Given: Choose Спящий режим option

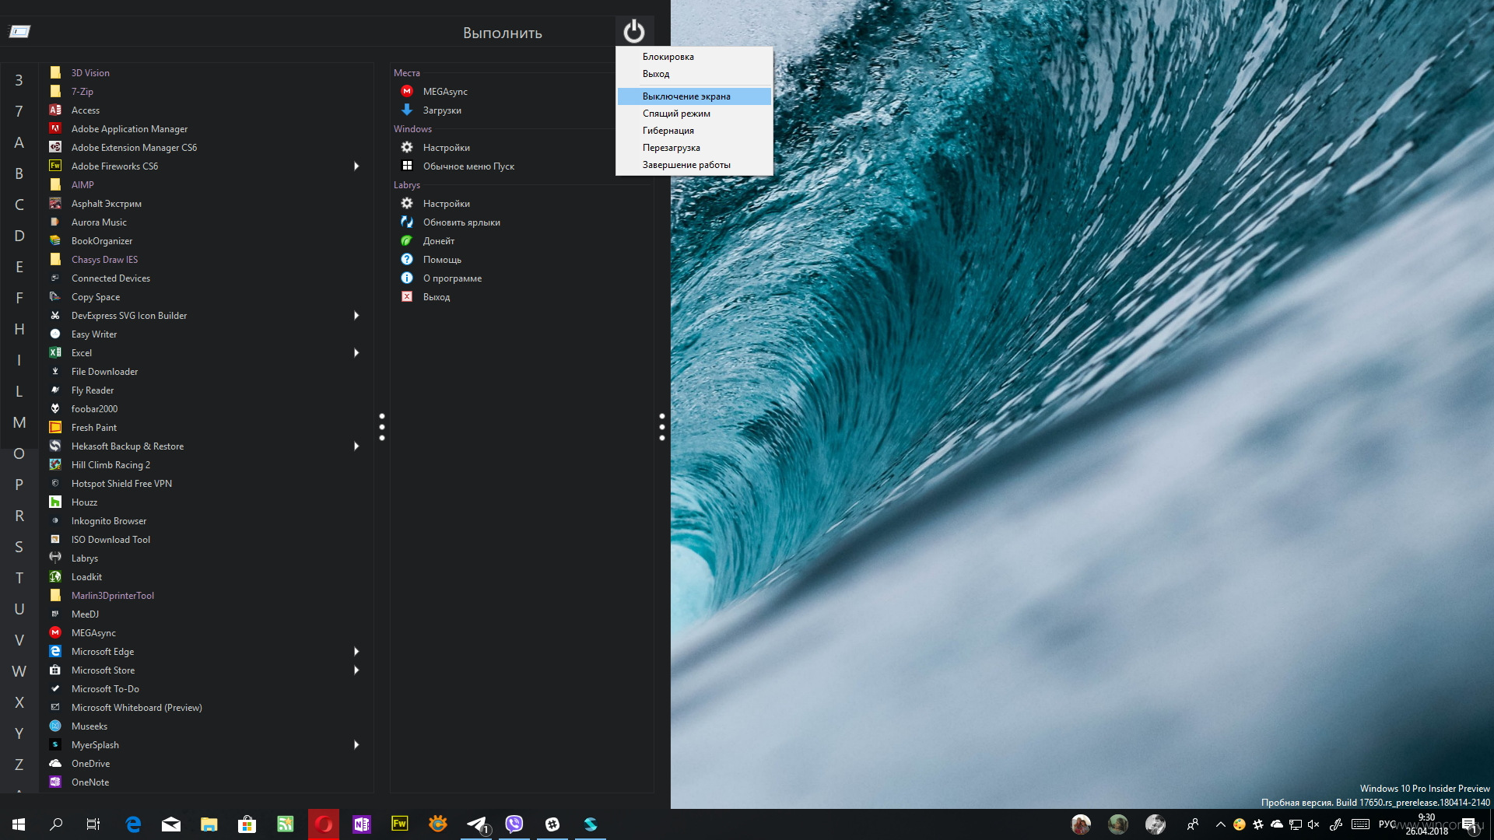Looking at the screenshot, I should (x=694, y=114).
